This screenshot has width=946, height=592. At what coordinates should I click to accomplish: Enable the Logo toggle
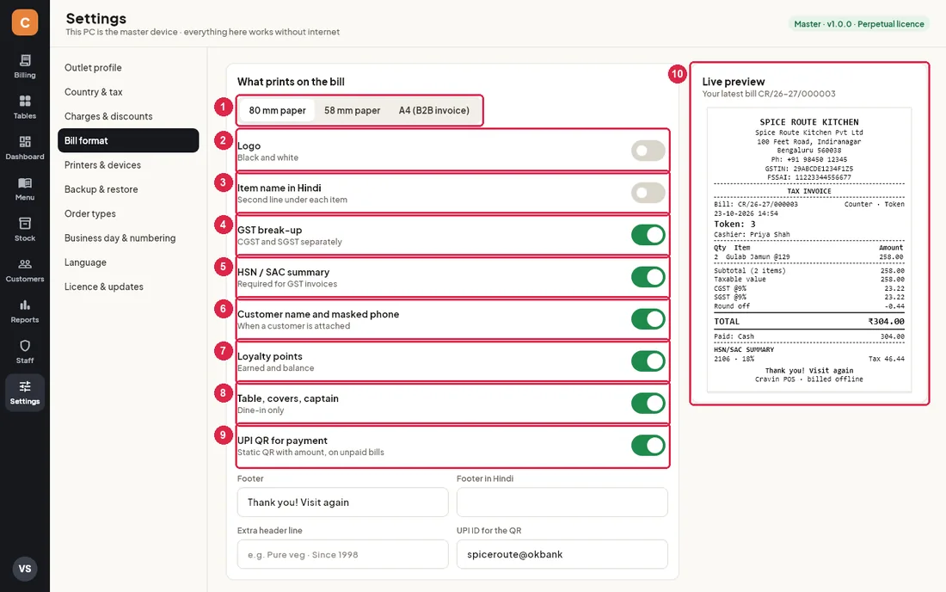click(x=648, y=151)
